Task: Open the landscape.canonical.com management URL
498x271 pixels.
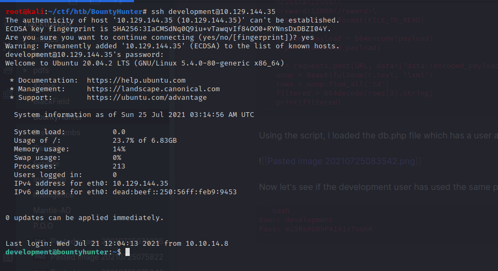Action: click(x=153, y=89)
